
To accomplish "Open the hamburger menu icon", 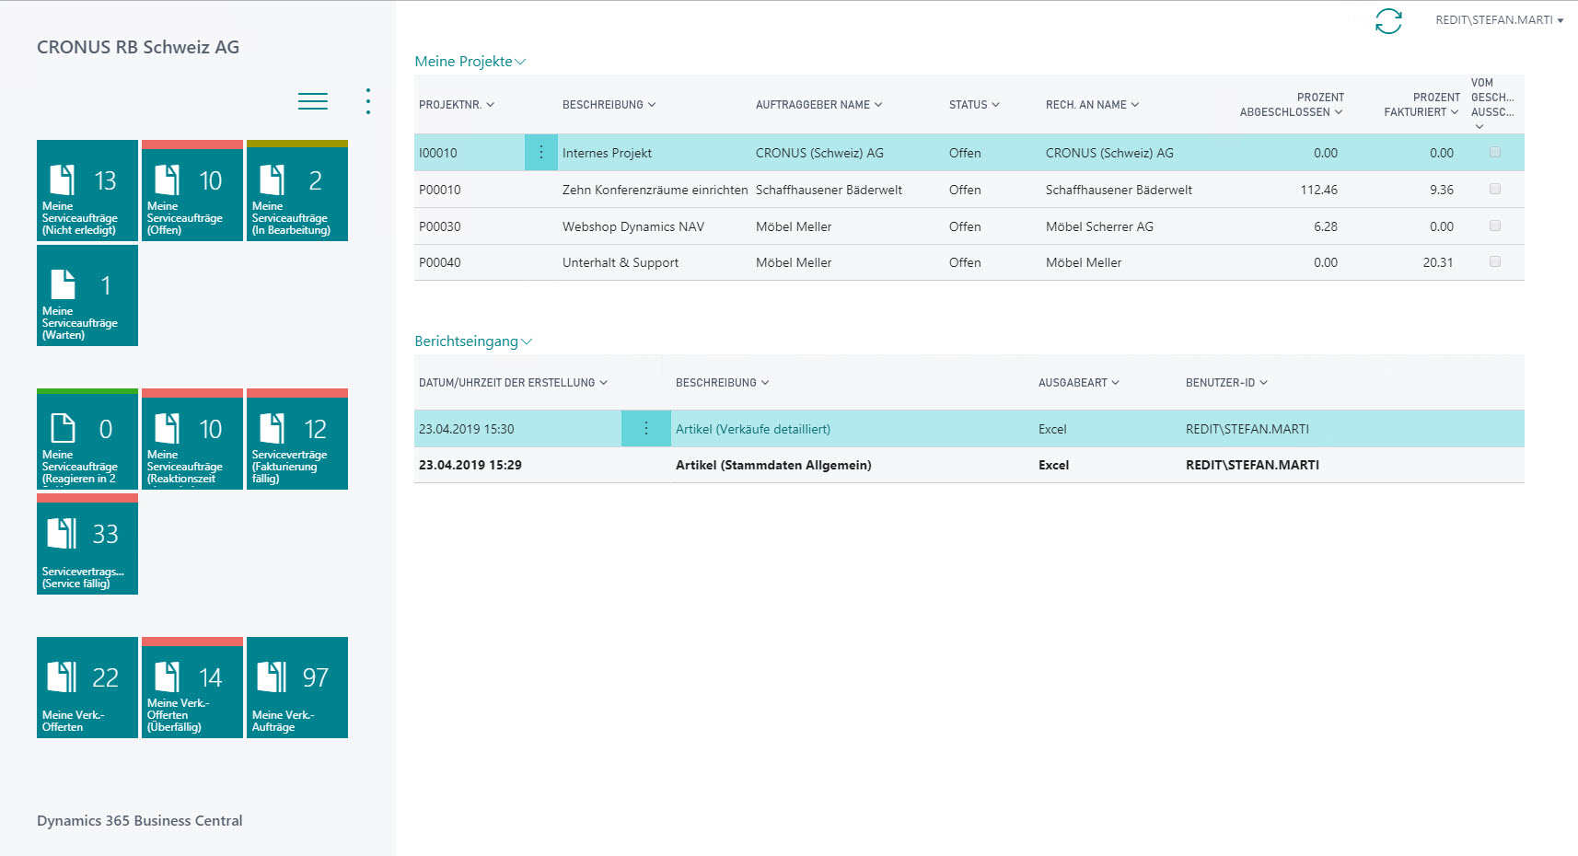I will [x=313, y=101].
